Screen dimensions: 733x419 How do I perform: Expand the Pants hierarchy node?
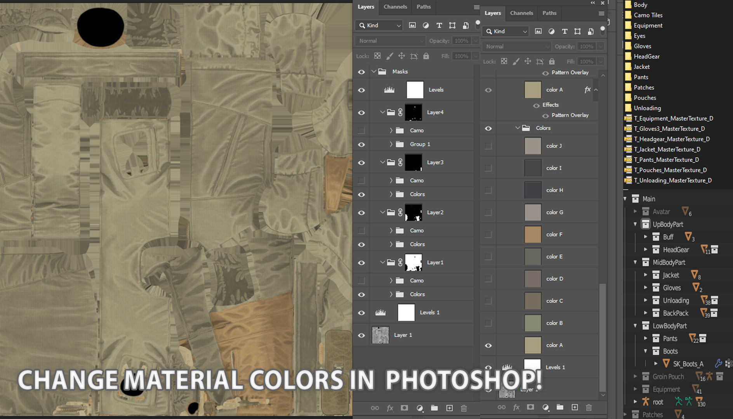click(x=645, y=338)
